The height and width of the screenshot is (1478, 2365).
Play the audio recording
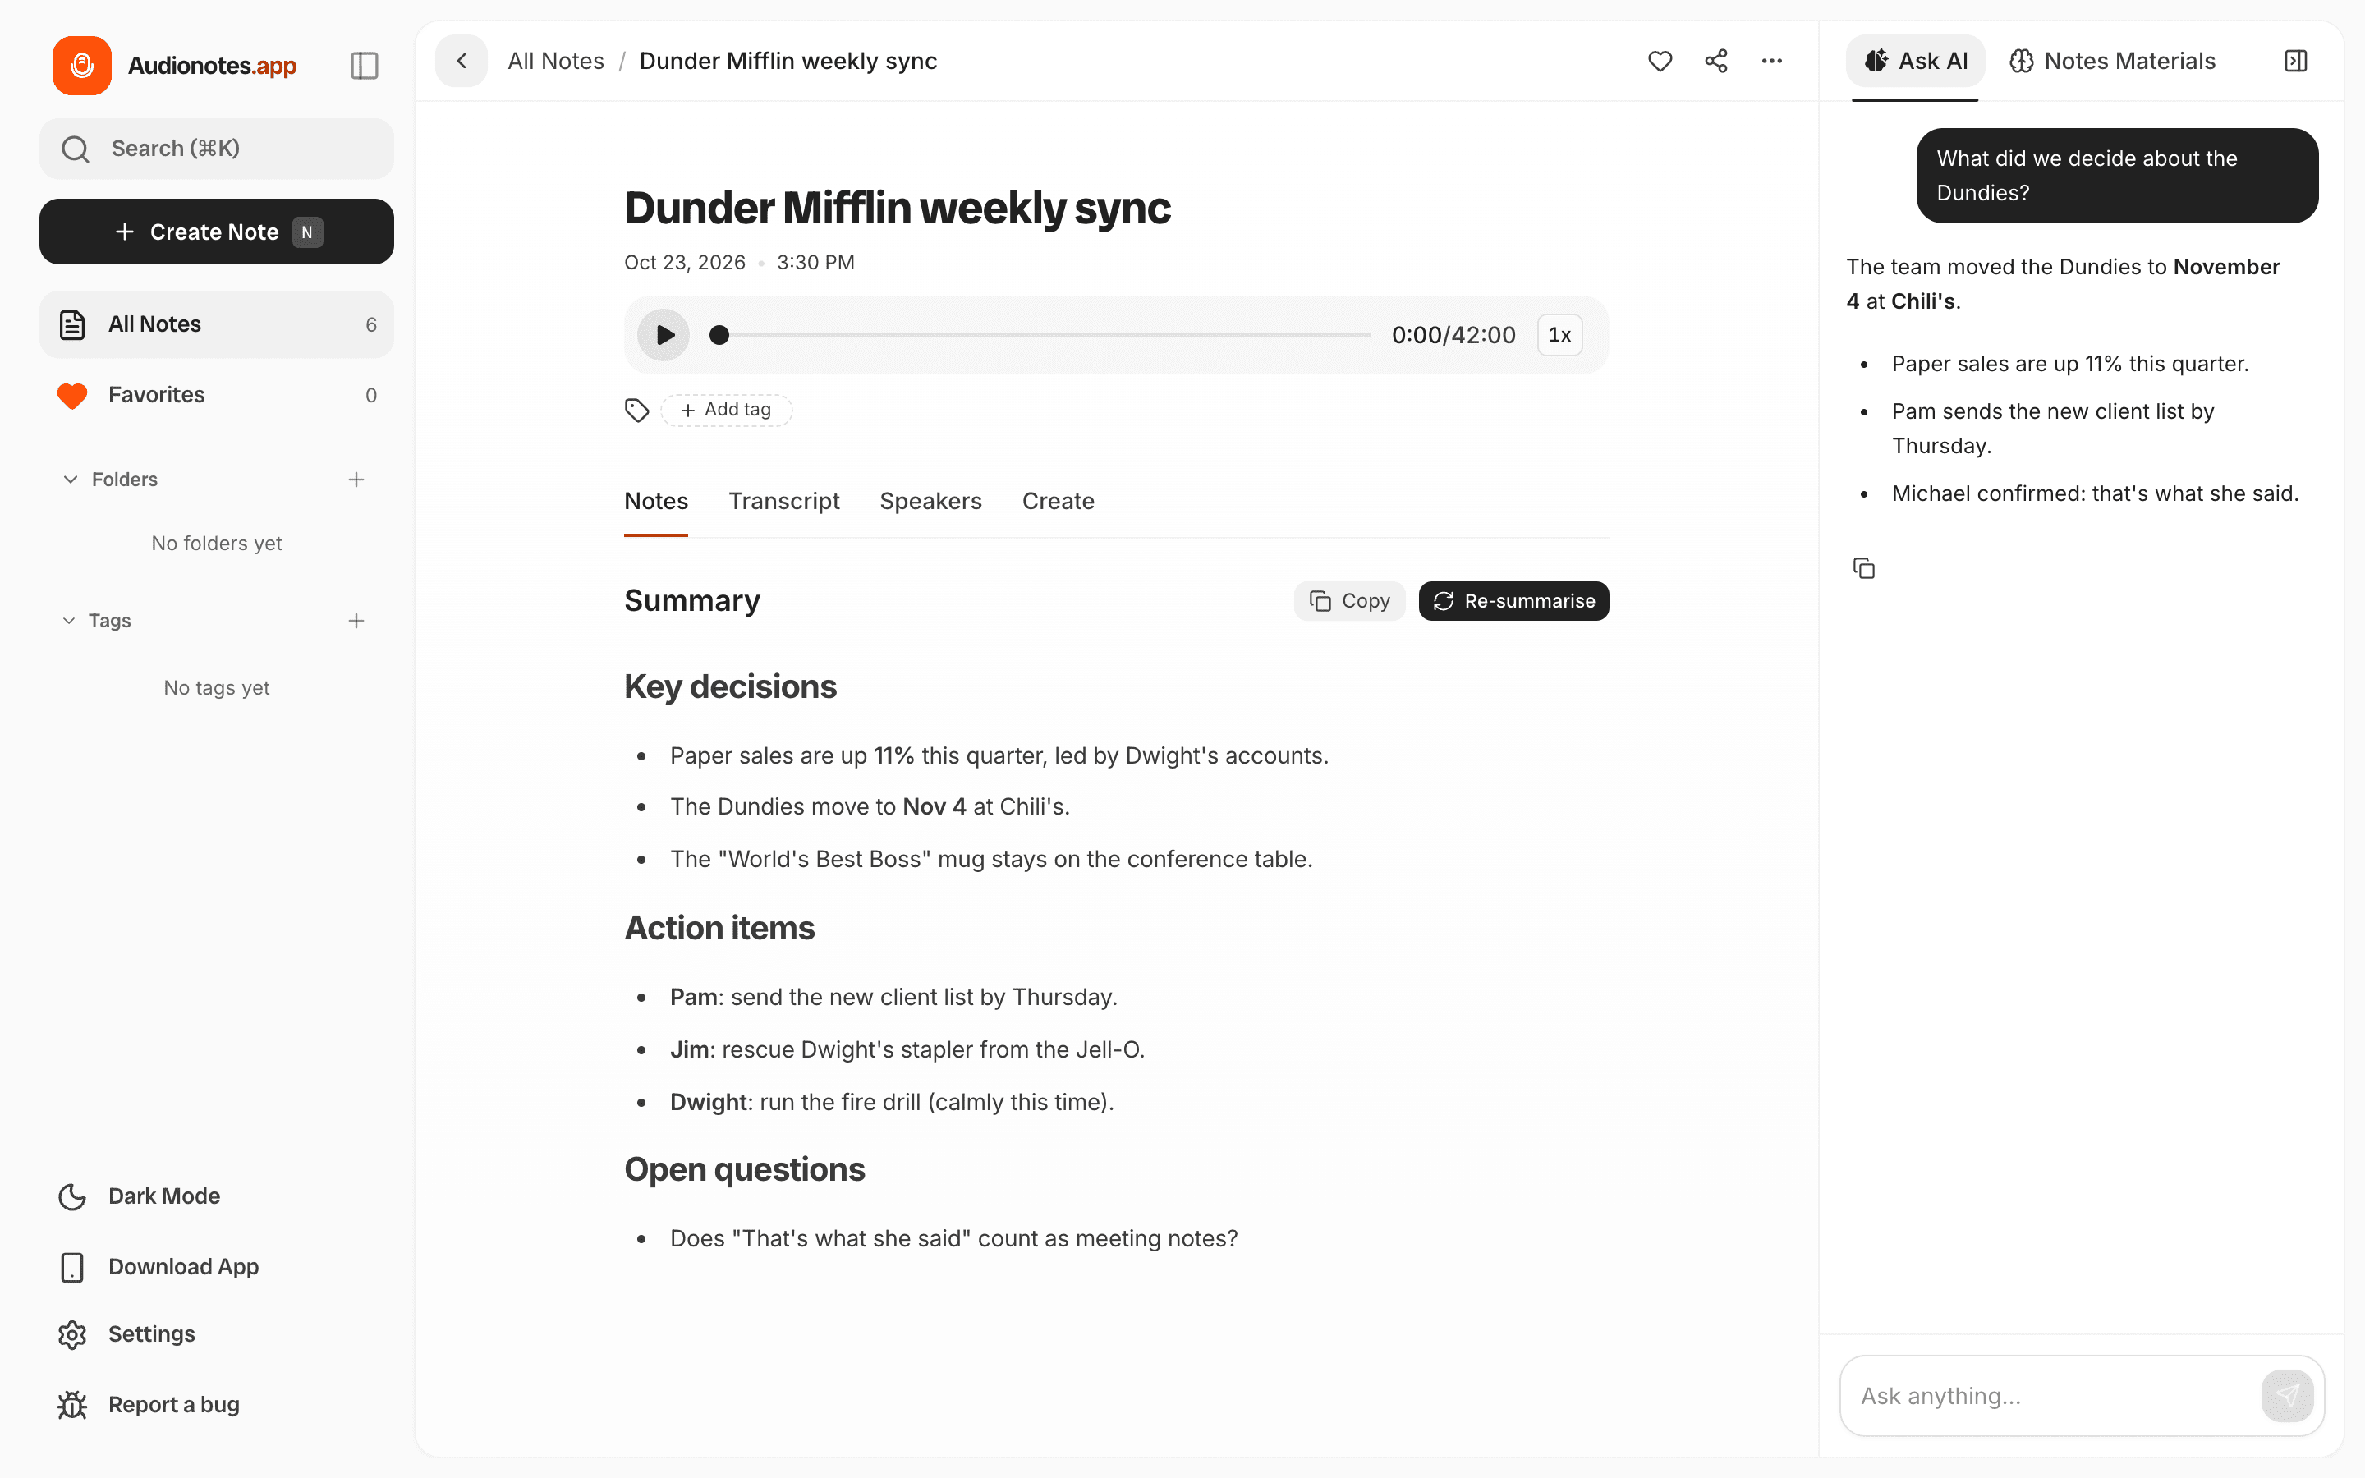[x=664, y=334]
